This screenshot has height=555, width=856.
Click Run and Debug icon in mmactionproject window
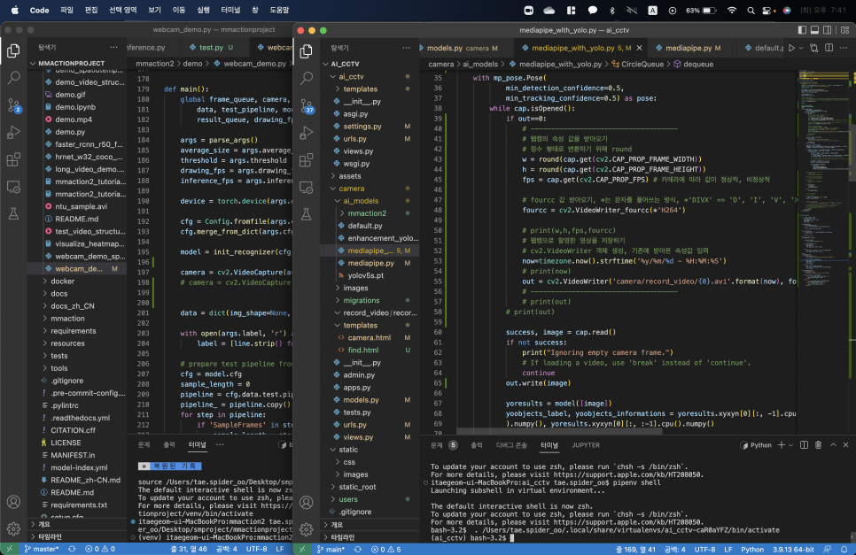click(x=13, y=133)
